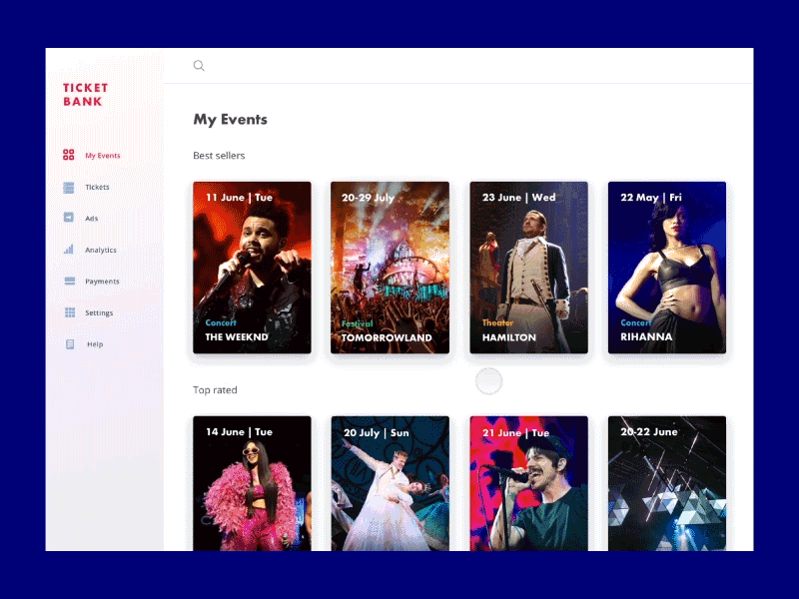Click the Help document icon
This screenshot has height=599, width=799.
68,343
